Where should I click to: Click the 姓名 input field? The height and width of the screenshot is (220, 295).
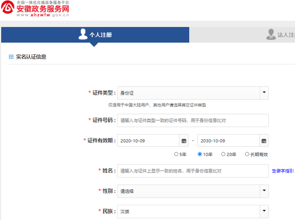pos(193,171)
